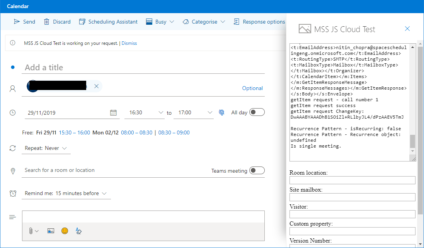The image size is (424, 248).
Task: Open the Scheduling Assistant
Action: [x=108, y=22]
